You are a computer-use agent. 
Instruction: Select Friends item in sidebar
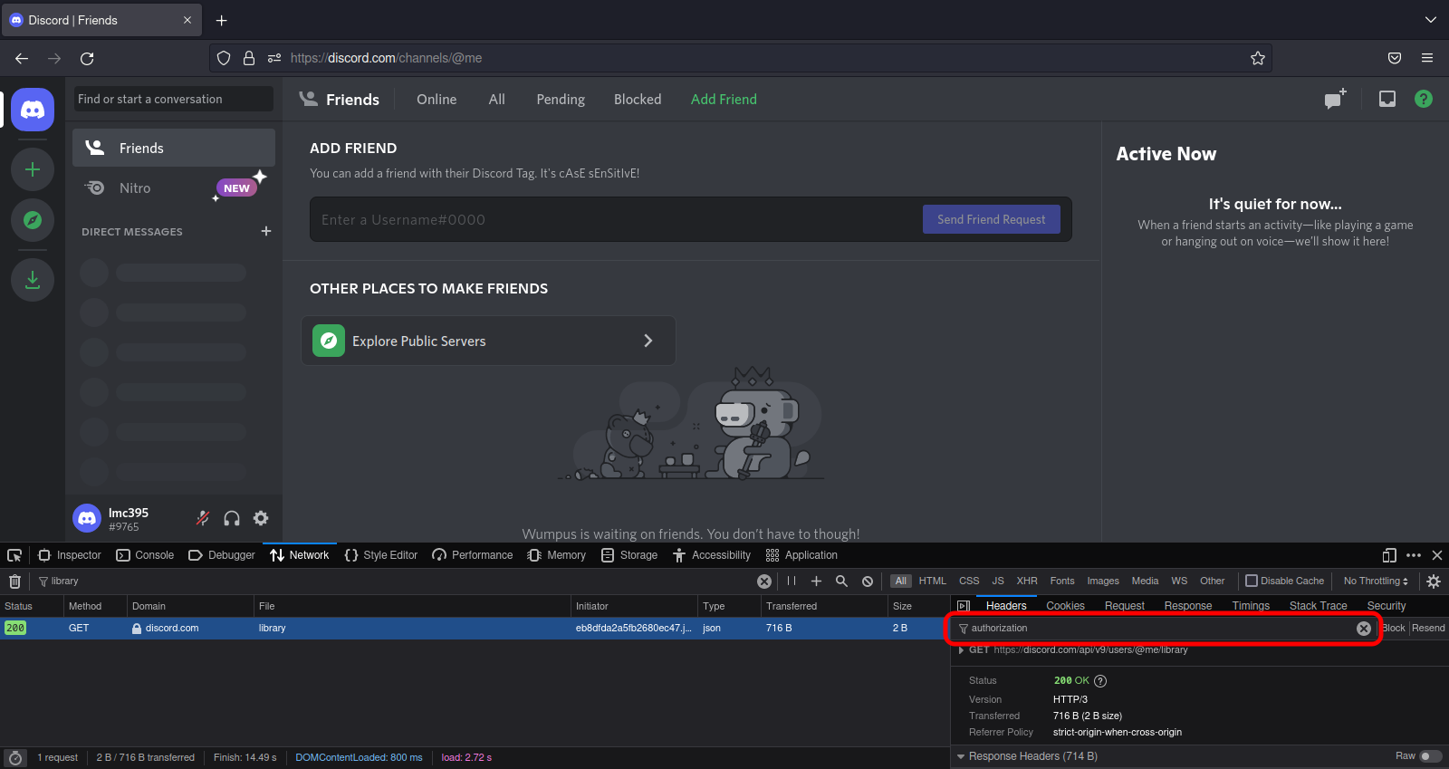(174, 148)
